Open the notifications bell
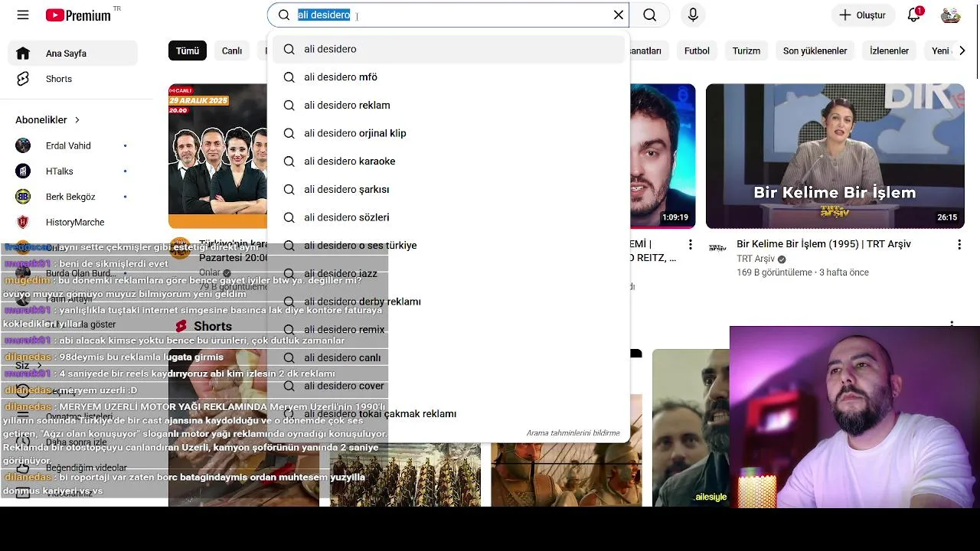Viewport: 980px width, 551px height. 913,15
